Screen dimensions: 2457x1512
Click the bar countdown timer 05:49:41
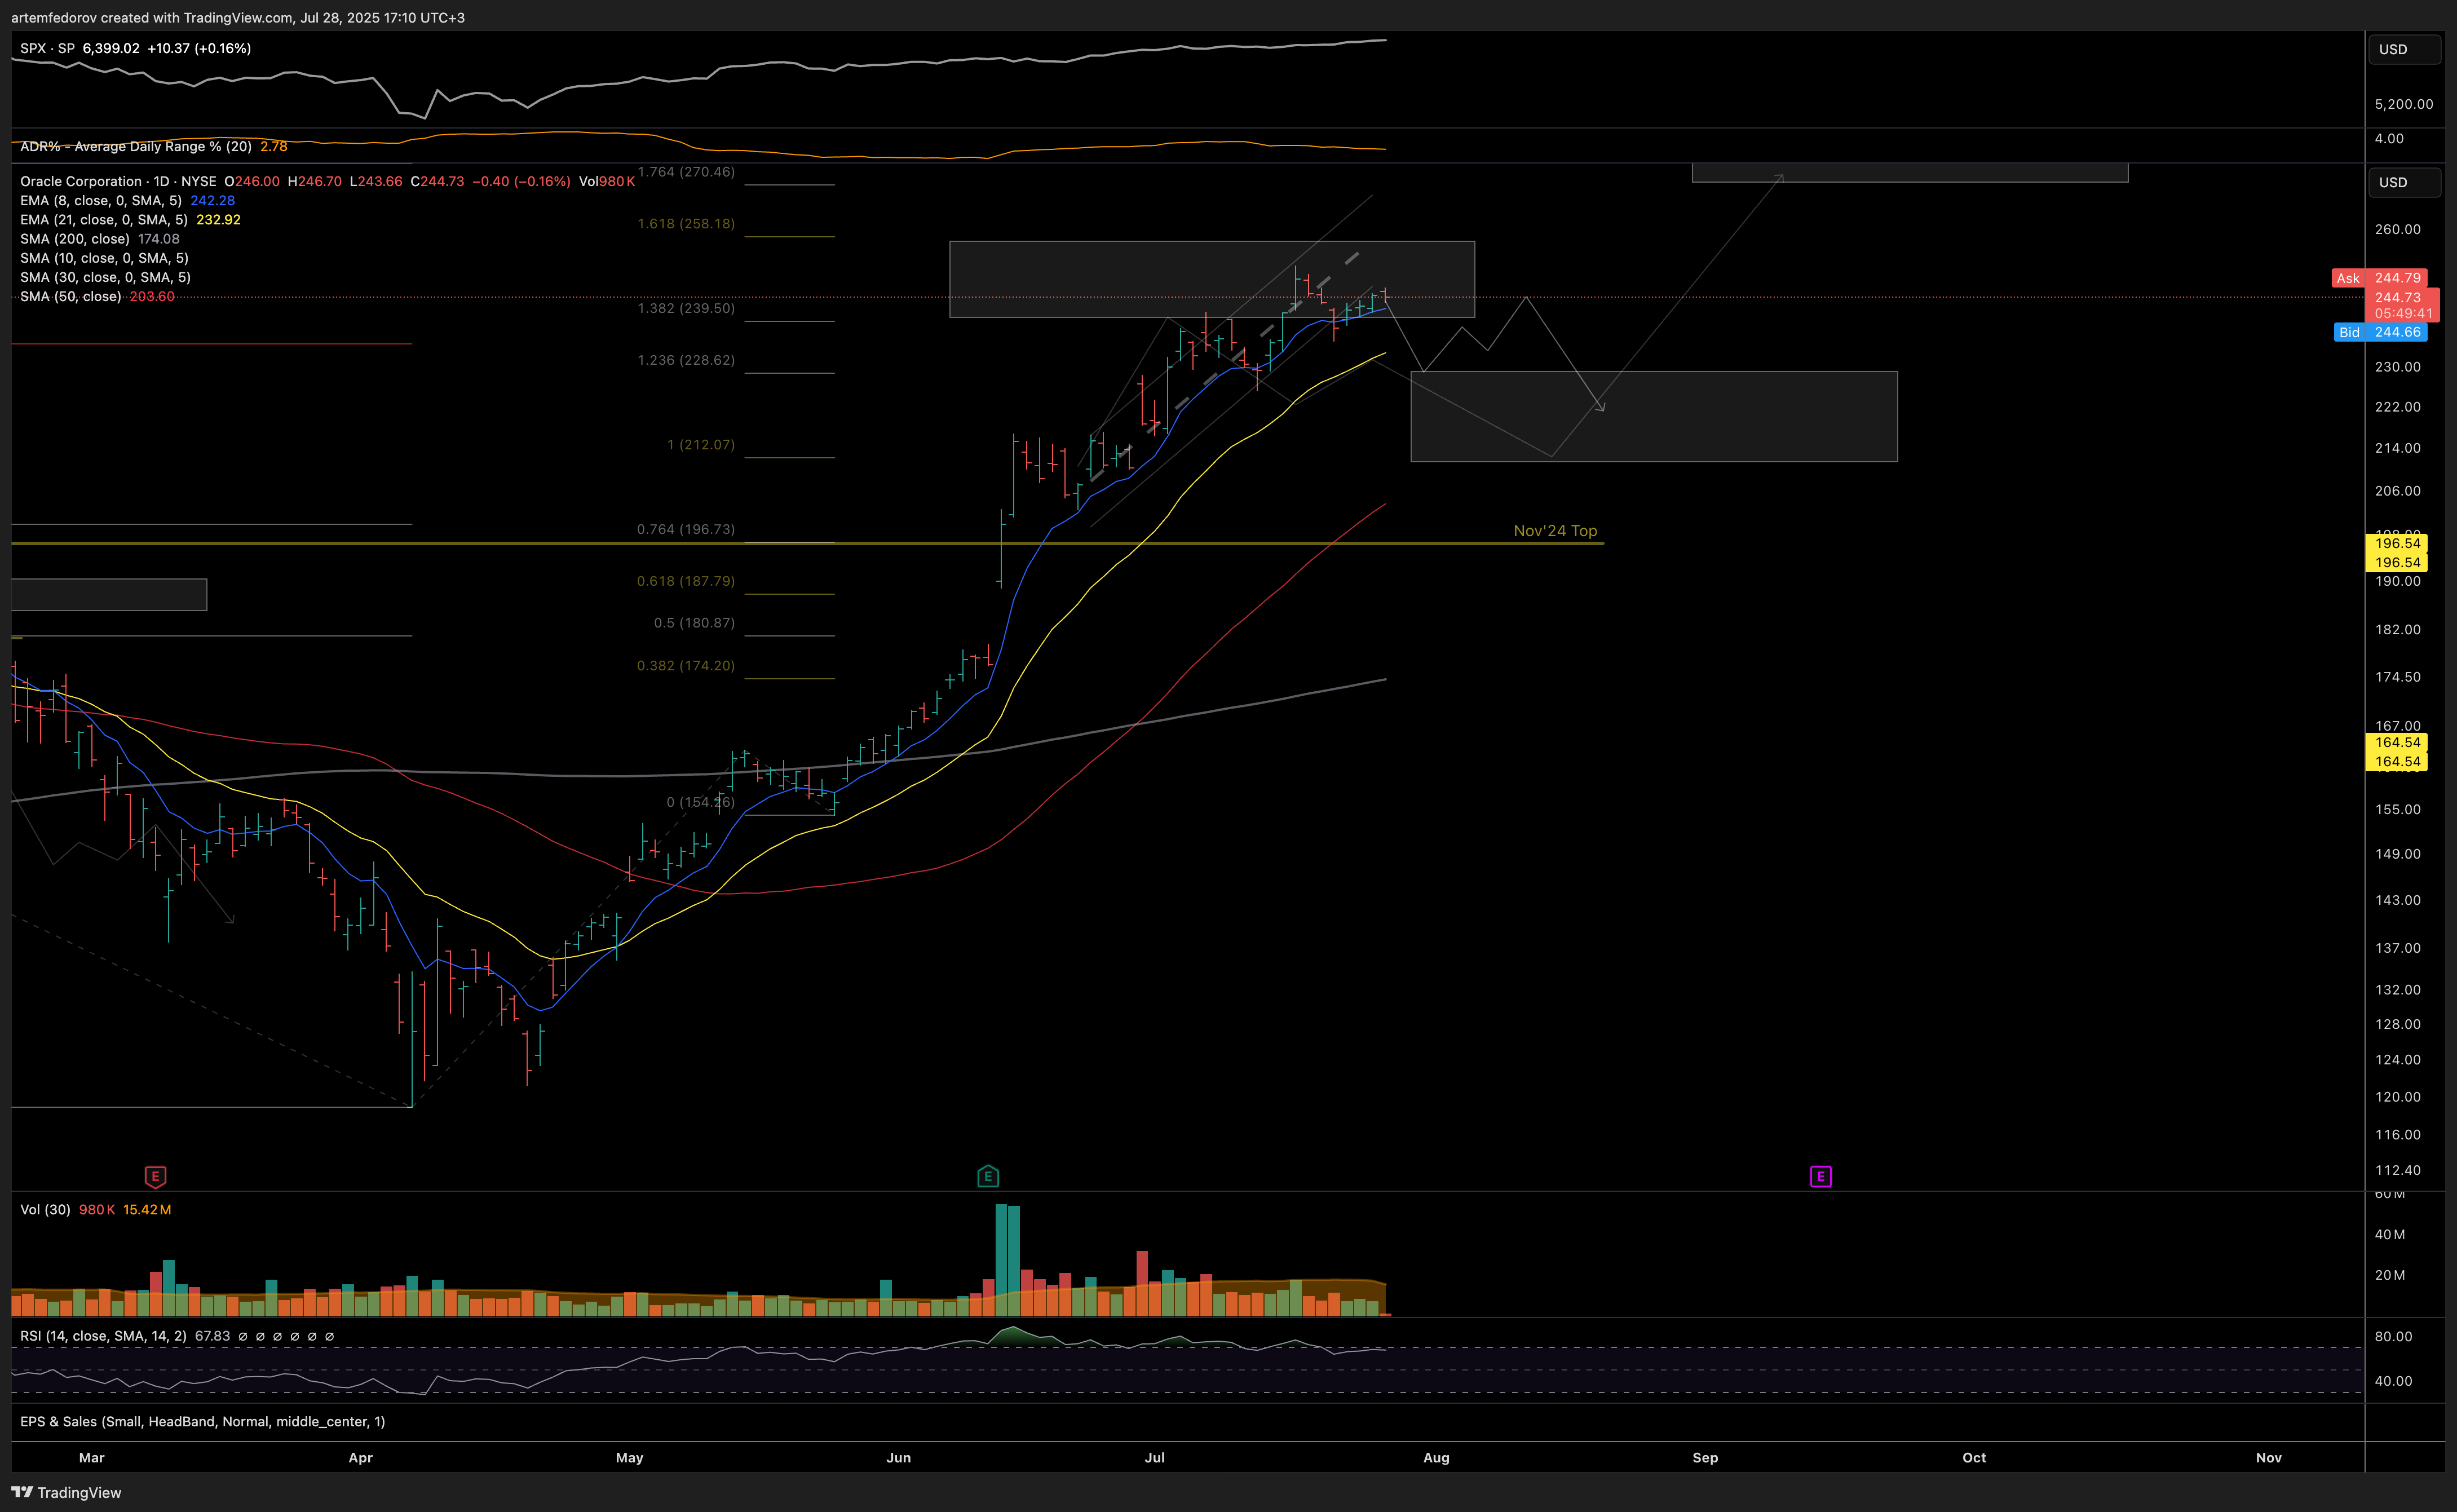click(x=2404, y=313)
